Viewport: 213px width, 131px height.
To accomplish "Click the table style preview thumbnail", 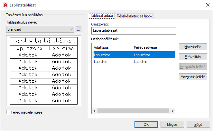I will pyautogui.click(x=44, y=71).
